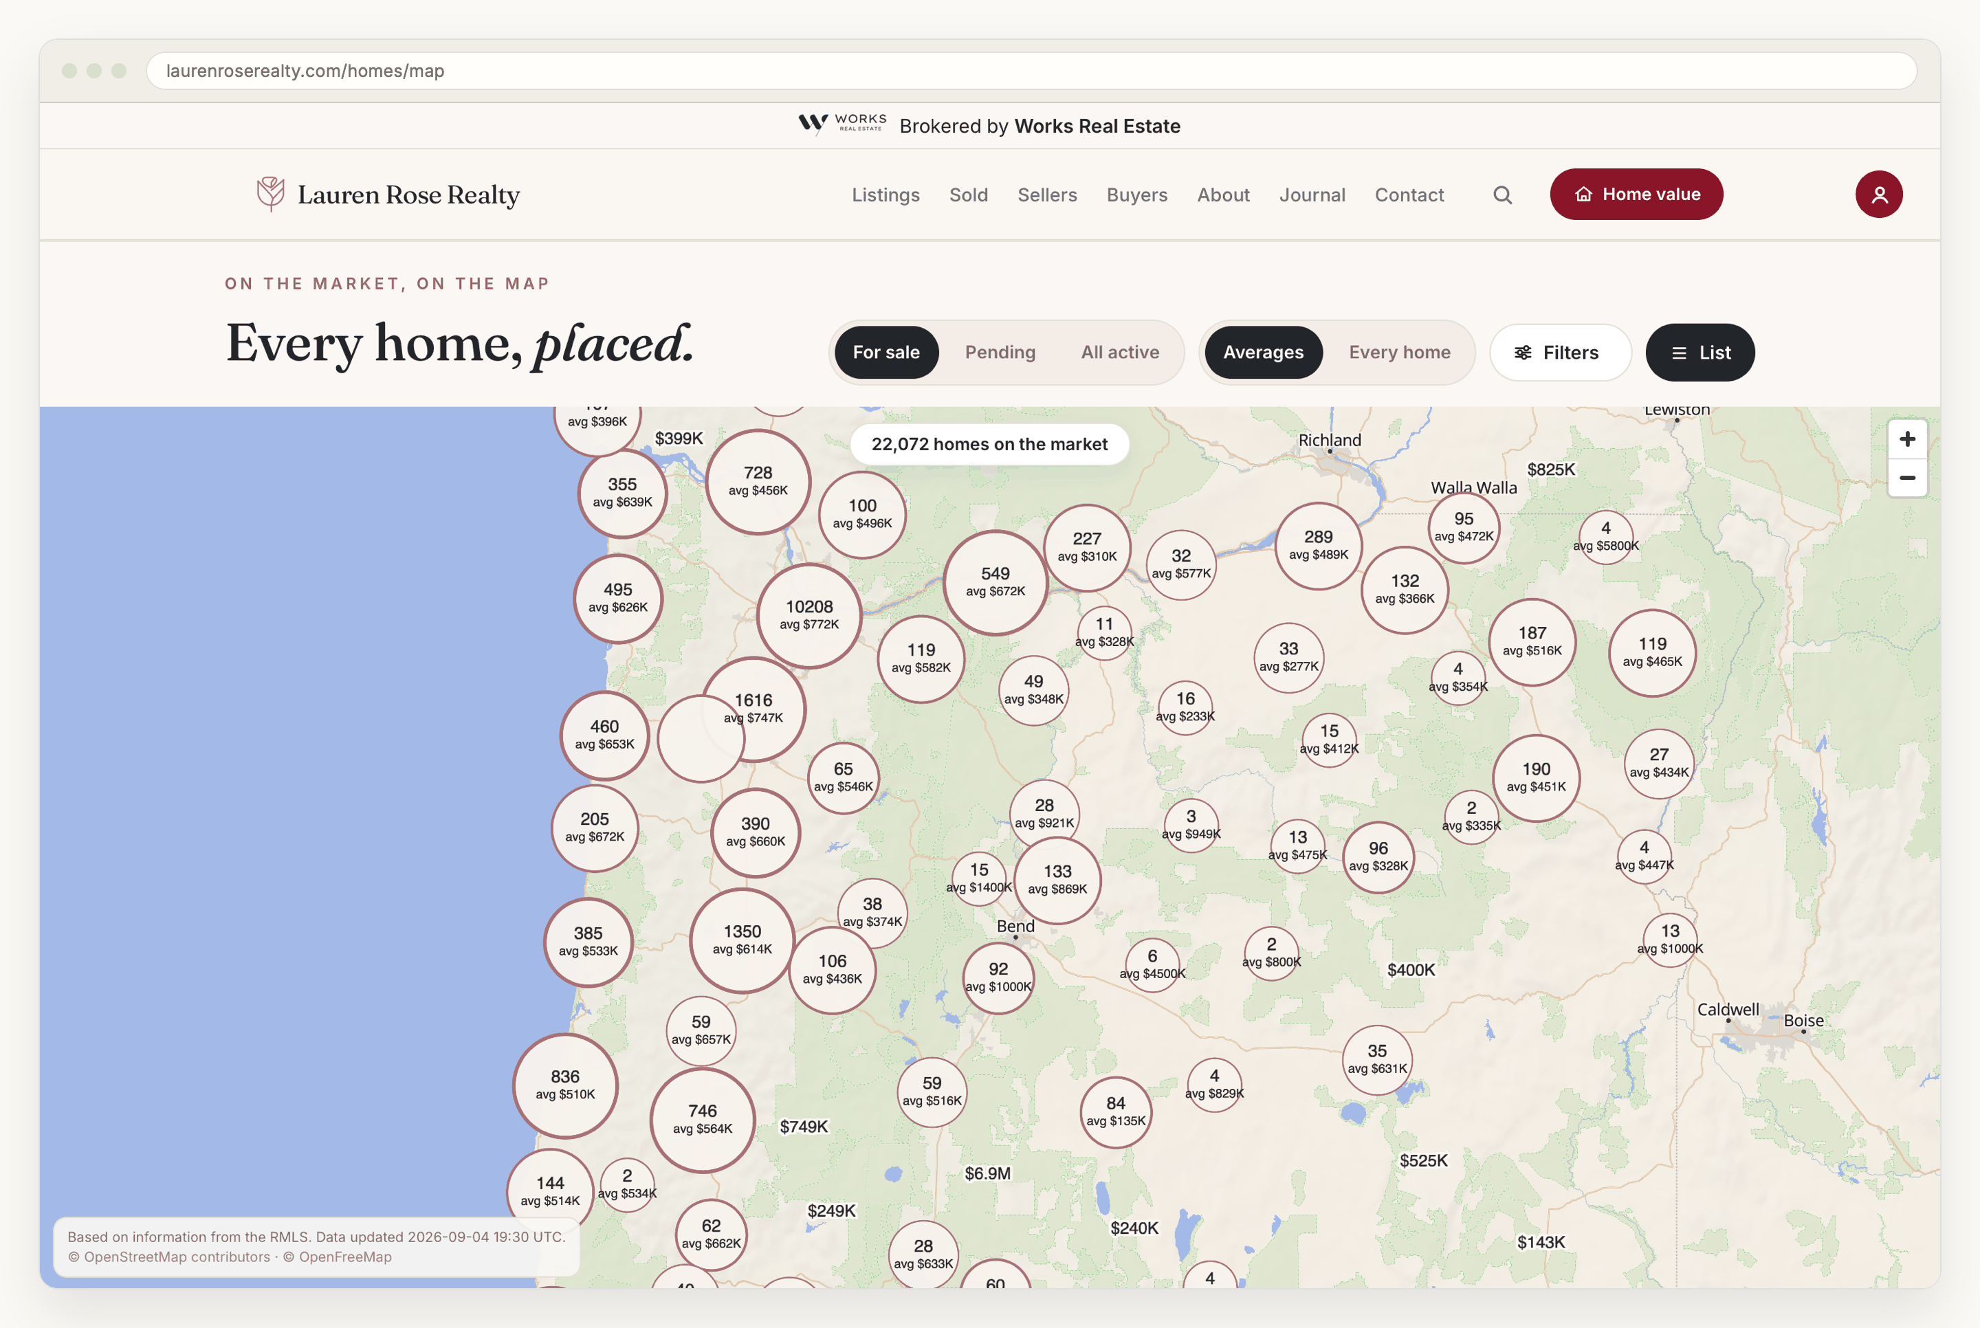Click the OpenStreetMap contributors link

(x=176, y=1257)
